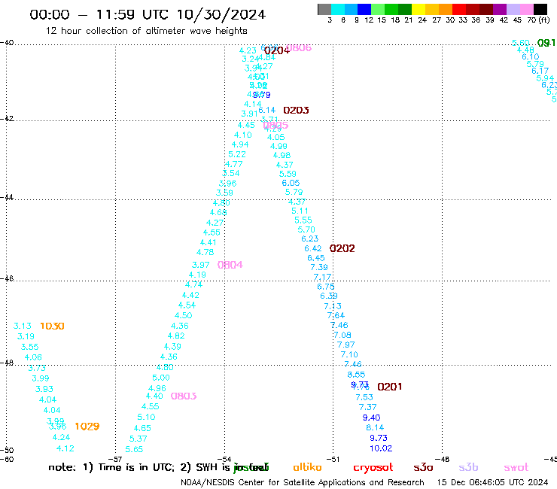Click the NOAA/NESDIS credit line
This screenshot has height=489, width=557.
(303, 482)
